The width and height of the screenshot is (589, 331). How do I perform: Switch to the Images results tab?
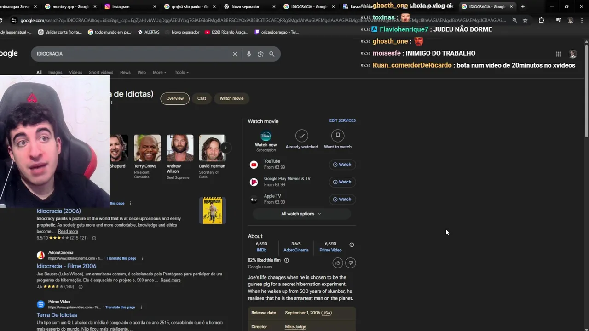click(55, 72)
